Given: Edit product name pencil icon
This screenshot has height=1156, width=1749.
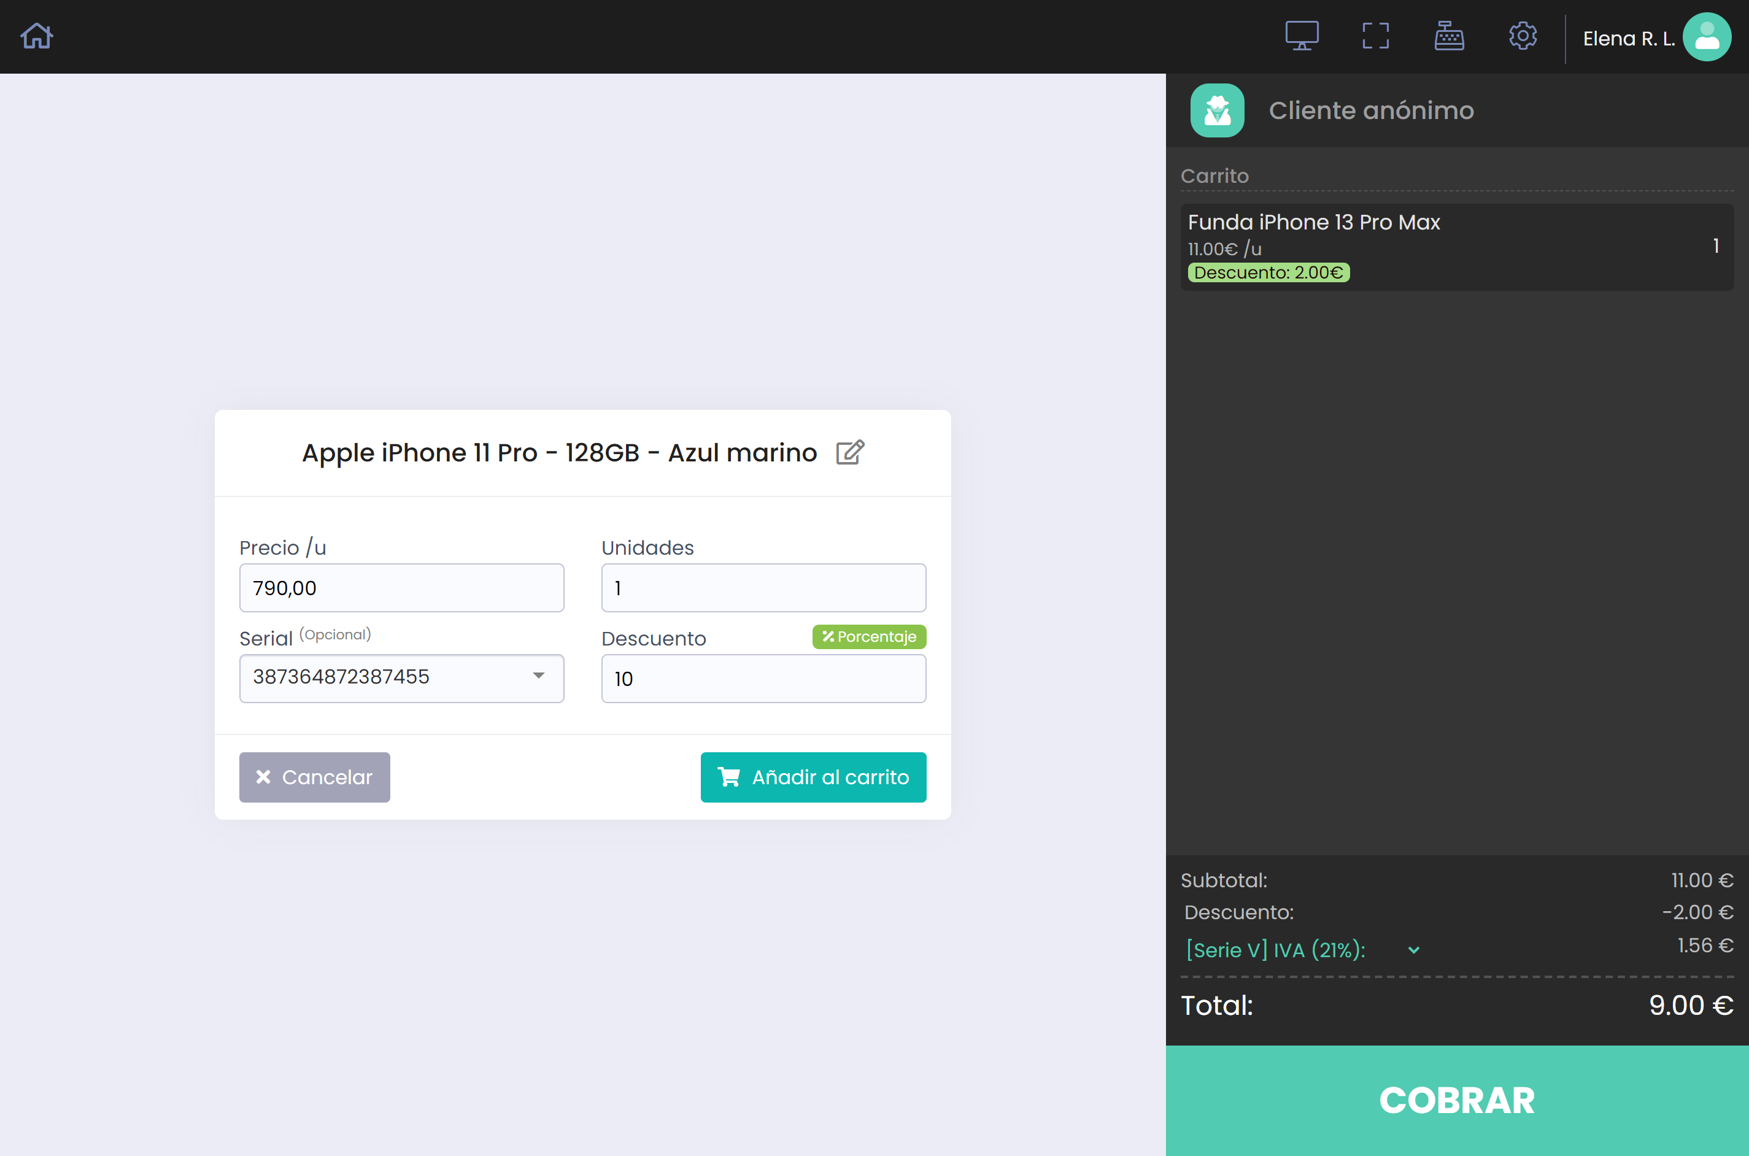Looking at the screenshot, I should [x=849, y=453].
